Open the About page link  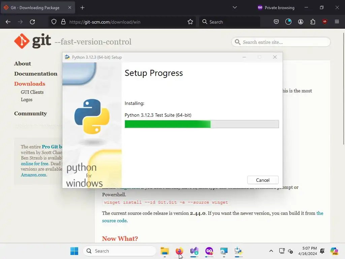point(23,64)
